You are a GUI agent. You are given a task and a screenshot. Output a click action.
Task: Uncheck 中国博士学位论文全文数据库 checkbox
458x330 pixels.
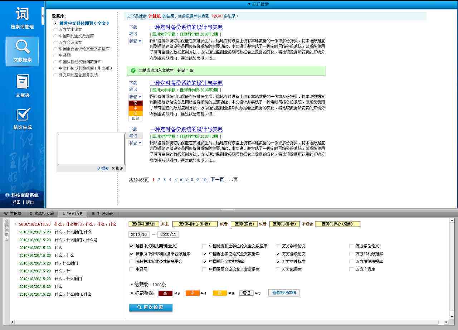pos(205,254)
